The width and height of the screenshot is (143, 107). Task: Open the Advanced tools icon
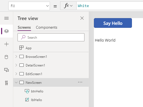(x=6, y=83)
